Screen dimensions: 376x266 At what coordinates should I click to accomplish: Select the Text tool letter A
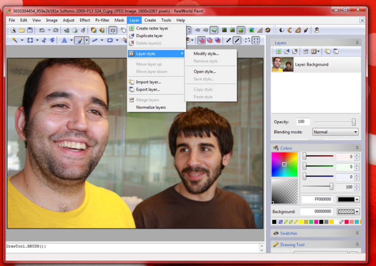coord(64,40)
